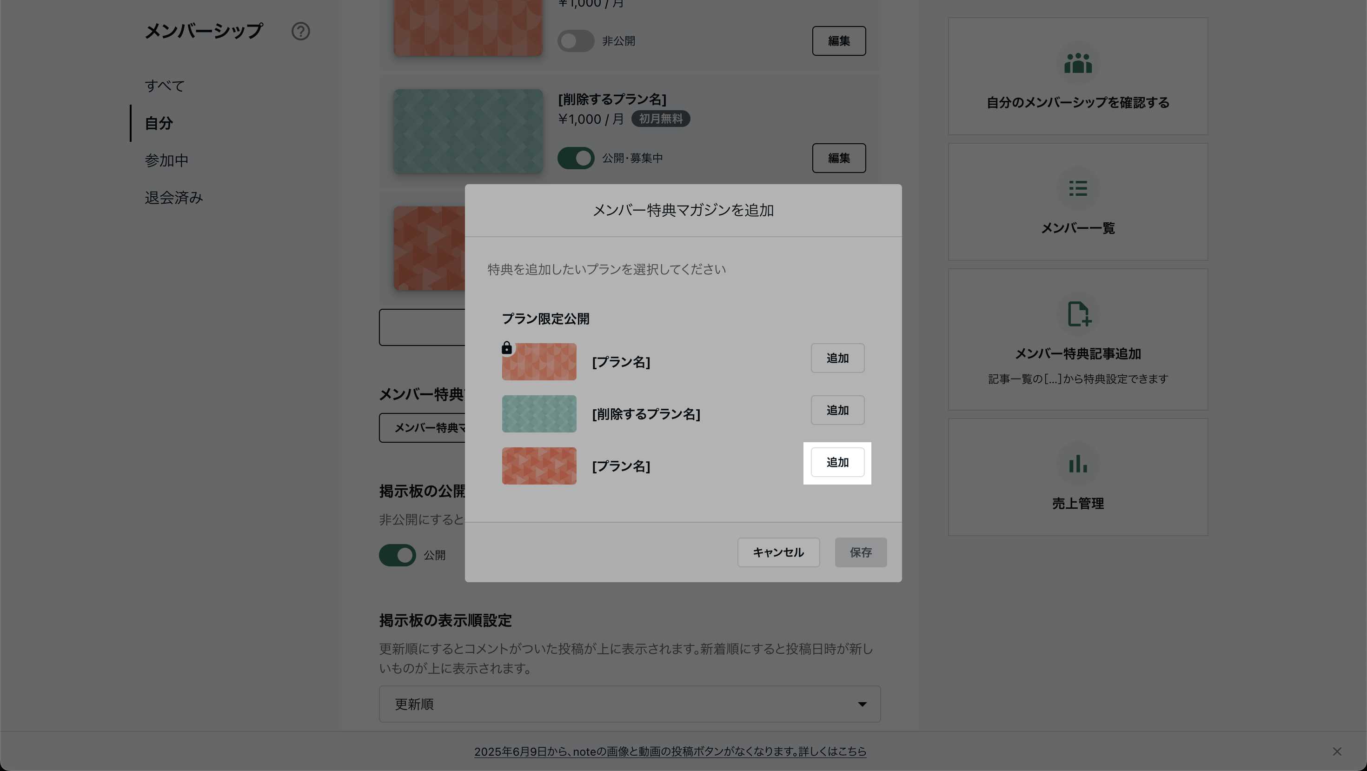
Task: Click the プラン限定公開 heading in the dialog
Action: click(x=545, y=319)
